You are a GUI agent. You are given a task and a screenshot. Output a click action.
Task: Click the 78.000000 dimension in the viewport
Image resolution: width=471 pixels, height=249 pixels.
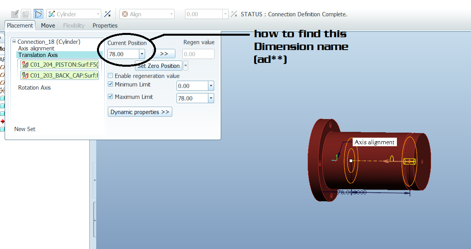click(352, 192)
